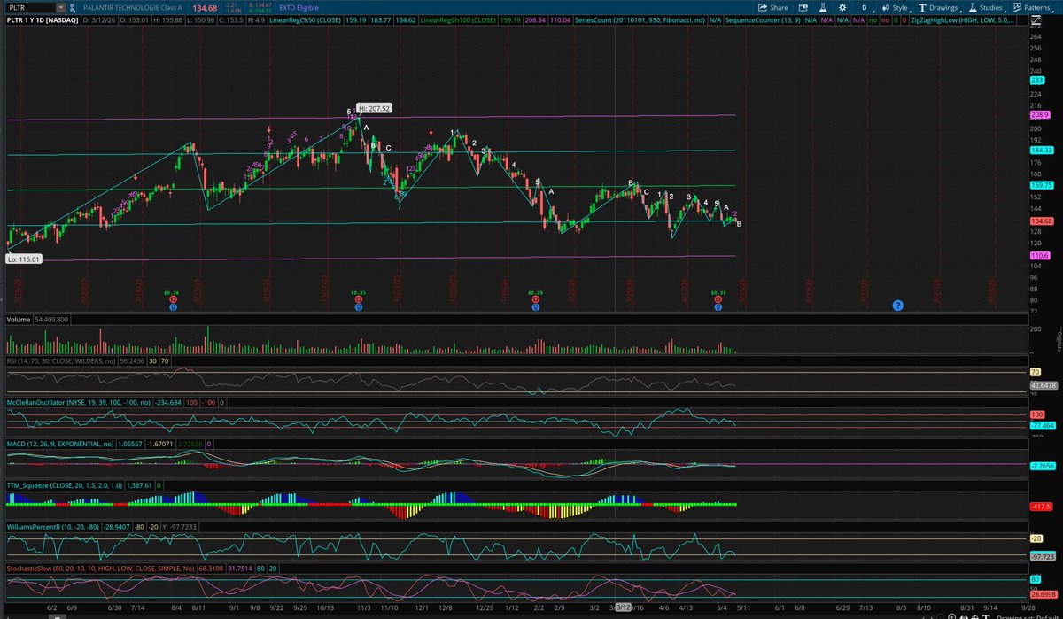1063x619 pixels.
Task: Click the 134.68 red current price label
Action: pos(1040,221)
